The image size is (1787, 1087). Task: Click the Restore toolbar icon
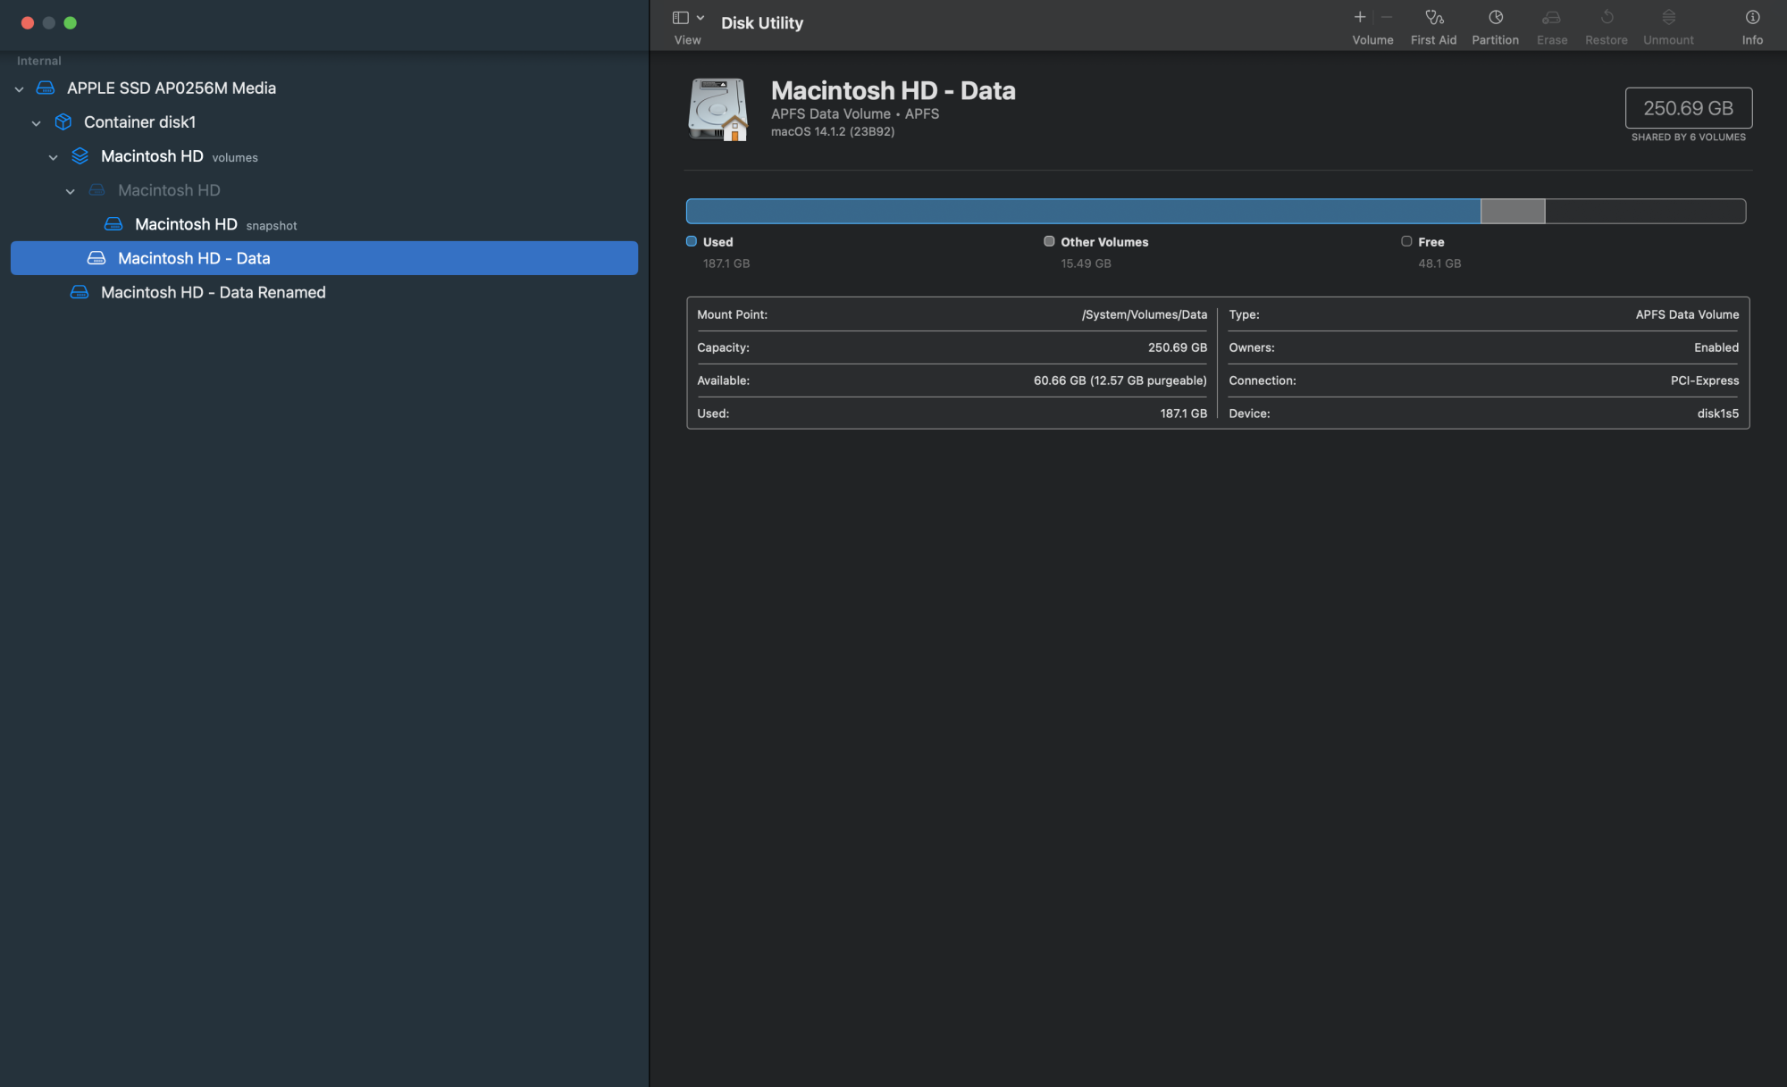[1607, 18]
